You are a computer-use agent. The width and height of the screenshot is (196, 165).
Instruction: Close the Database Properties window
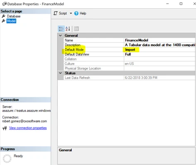(194, 4)
